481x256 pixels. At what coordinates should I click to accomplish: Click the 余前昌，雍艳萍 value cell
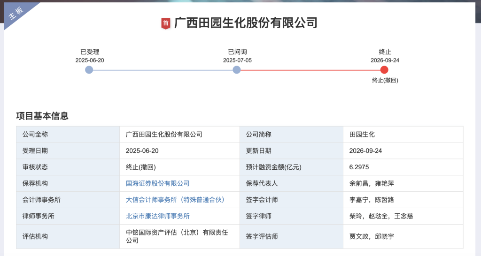tap(403, 183)
